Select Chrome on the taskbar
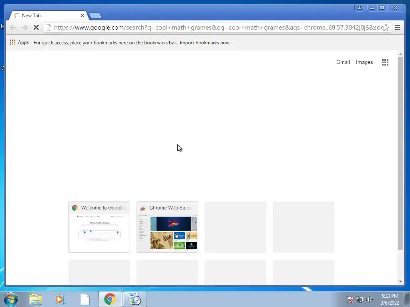 pos(110,299)
